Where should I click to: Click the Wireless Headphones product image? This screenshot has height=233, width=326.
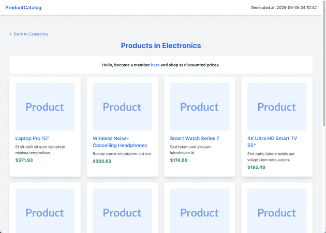(x=122, y=107)
